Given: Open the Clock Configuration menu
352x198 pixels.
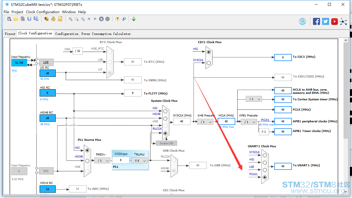Looking at the screenshot, I should tap(43, 12).
